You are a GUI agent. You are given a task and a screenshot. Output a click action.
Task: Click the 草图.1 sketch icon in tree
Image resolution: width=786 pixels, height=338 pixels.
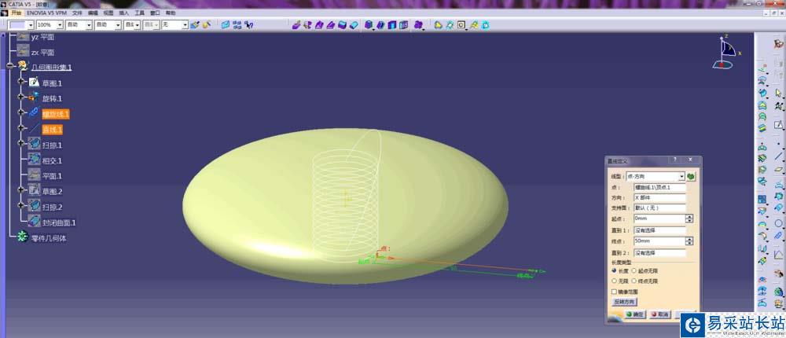click(x=34, y=83)
